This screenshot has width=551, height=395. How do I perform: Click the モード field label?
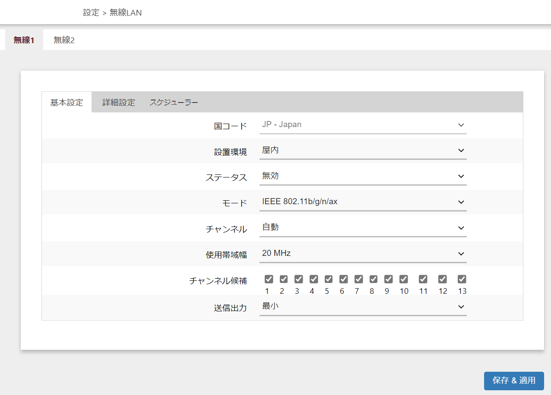click(234, 203)
